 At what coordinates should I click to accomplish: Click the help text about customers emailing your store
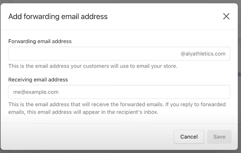click(93, 66)
